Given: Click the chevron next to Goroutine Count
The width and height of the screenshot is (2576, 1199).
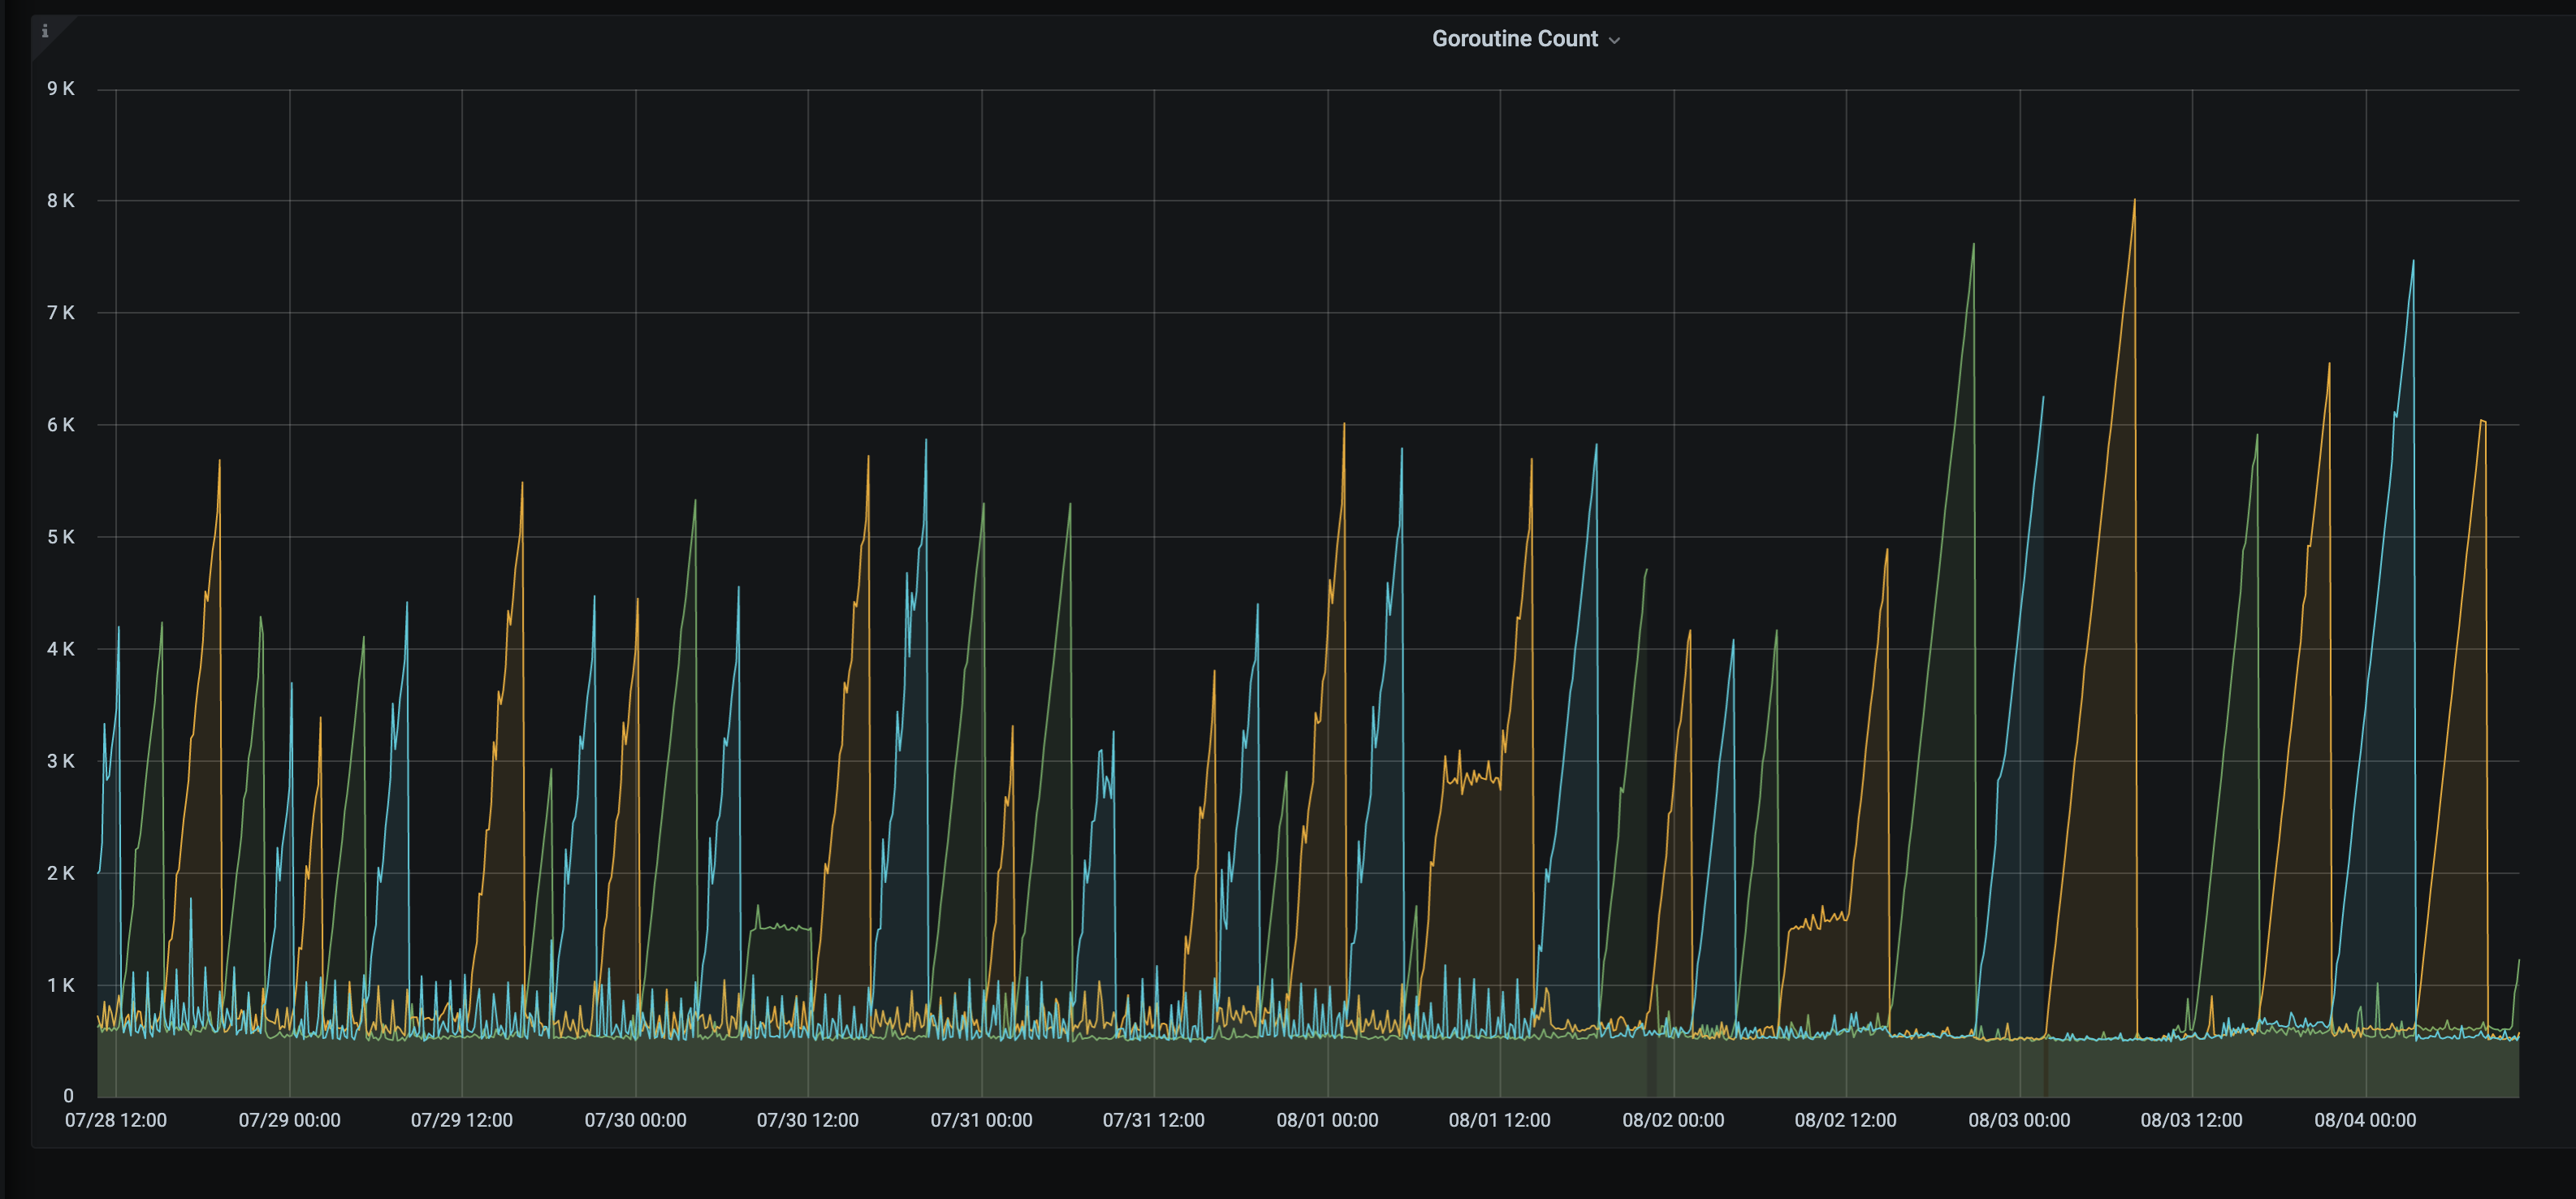Looking at the screenshot, I should coord(1614,41).
